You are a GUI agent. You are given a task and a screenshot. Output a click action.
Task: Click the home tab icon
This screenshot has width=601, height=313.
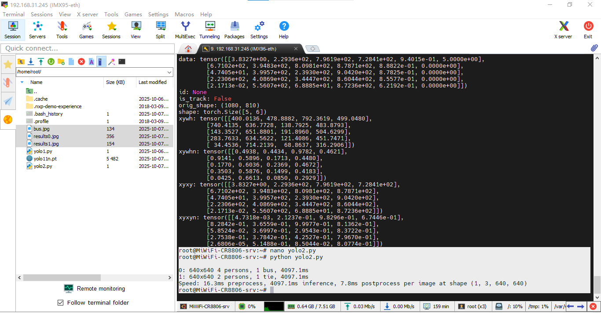click(188, 48)
